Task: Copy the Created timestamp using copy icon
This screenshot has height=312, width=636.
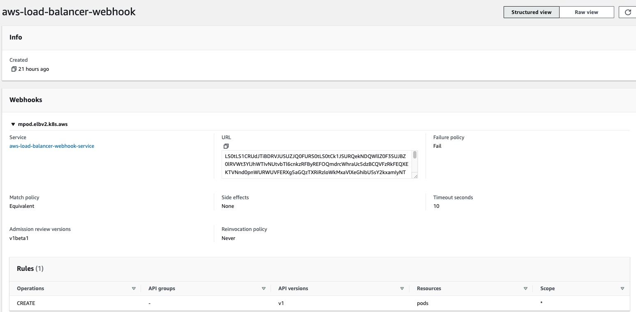Action: pos(14,69)
